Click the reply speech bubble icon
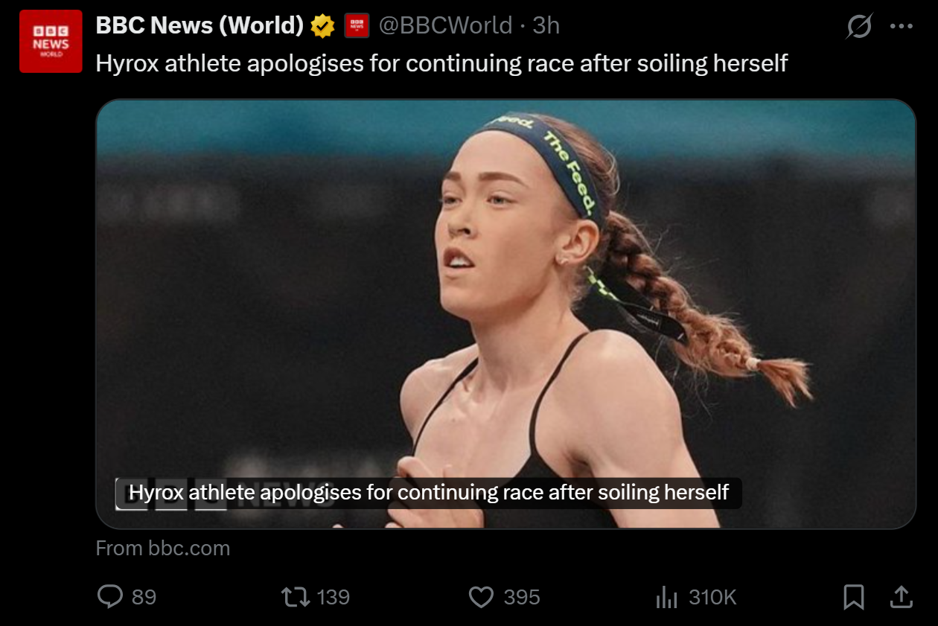This screenshot has height=626, width=938. point(110,597)
